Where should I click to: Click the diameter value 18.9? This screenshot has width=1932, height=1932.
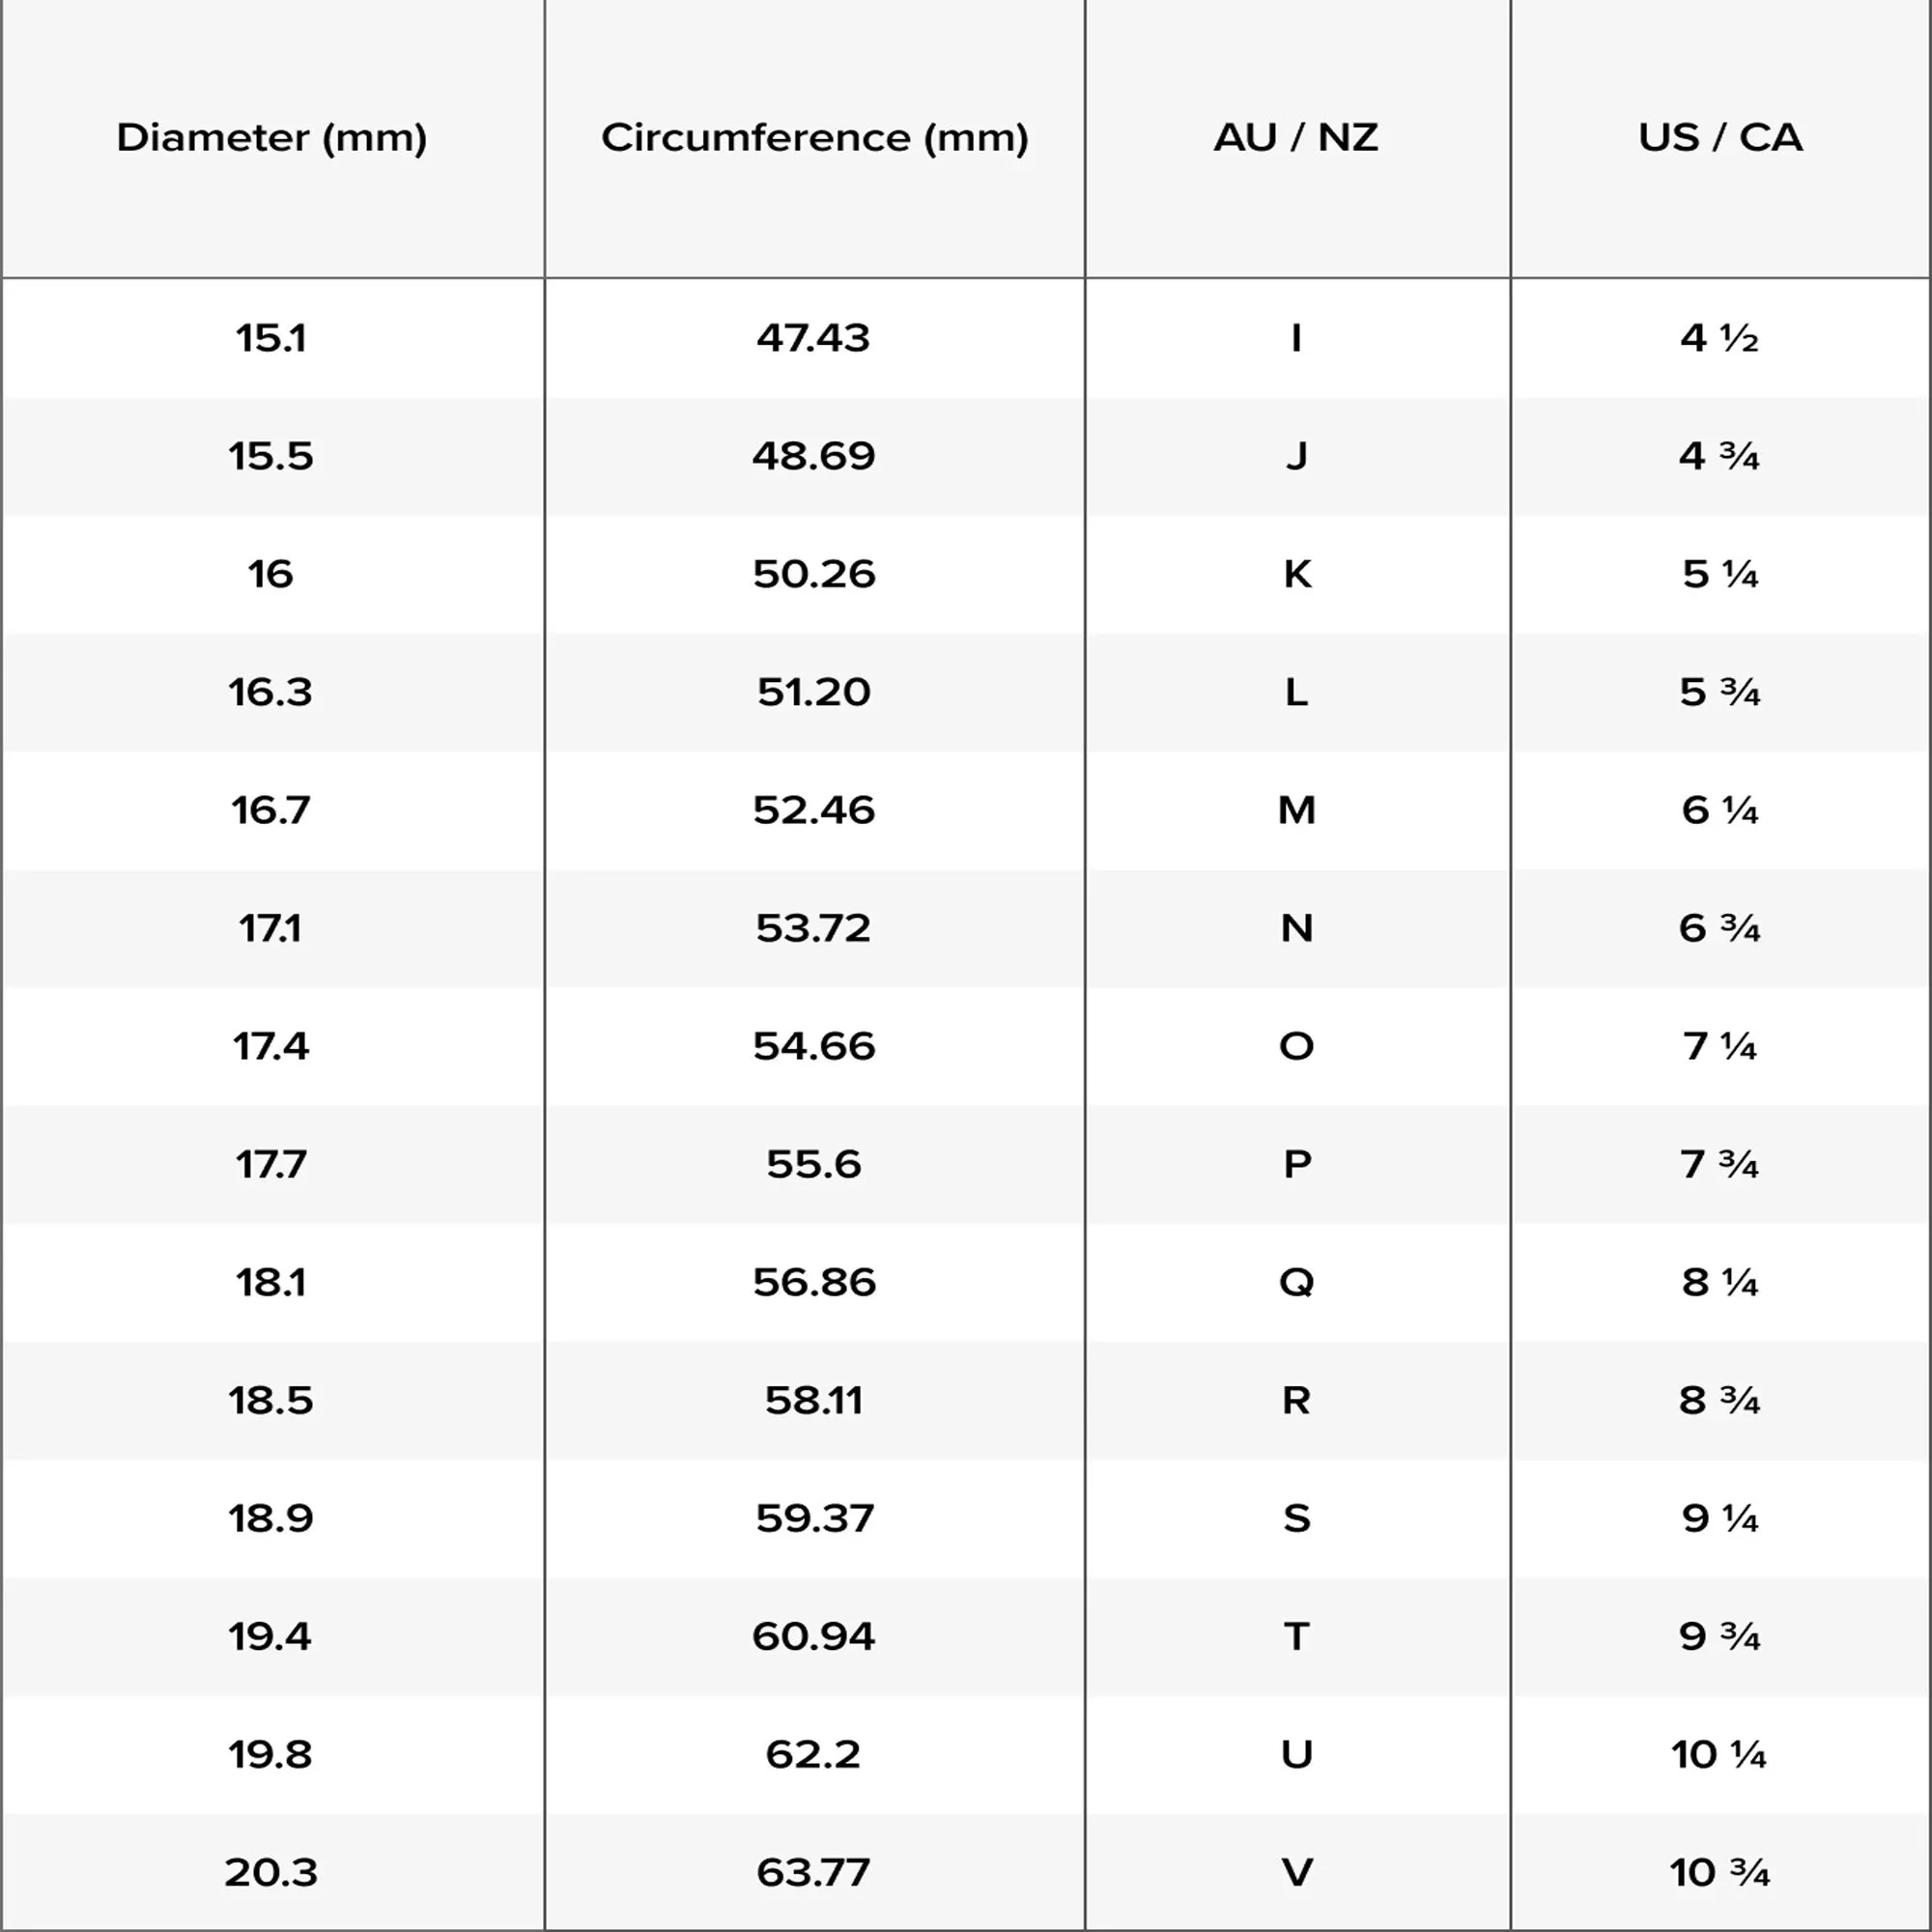271,1518
